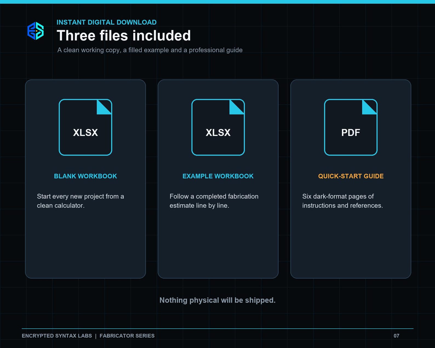Screen dimensions: 435x348
Task: Click the XLSX file icon above Blank Workbook
Action: (x=85, y=127)
